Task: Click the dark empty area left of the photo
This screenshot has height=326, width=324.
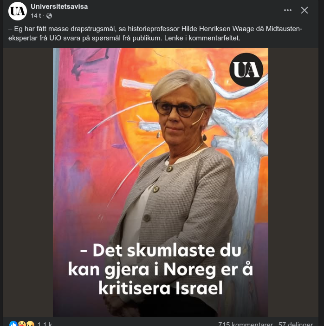Action: click(x=28, y=182)
